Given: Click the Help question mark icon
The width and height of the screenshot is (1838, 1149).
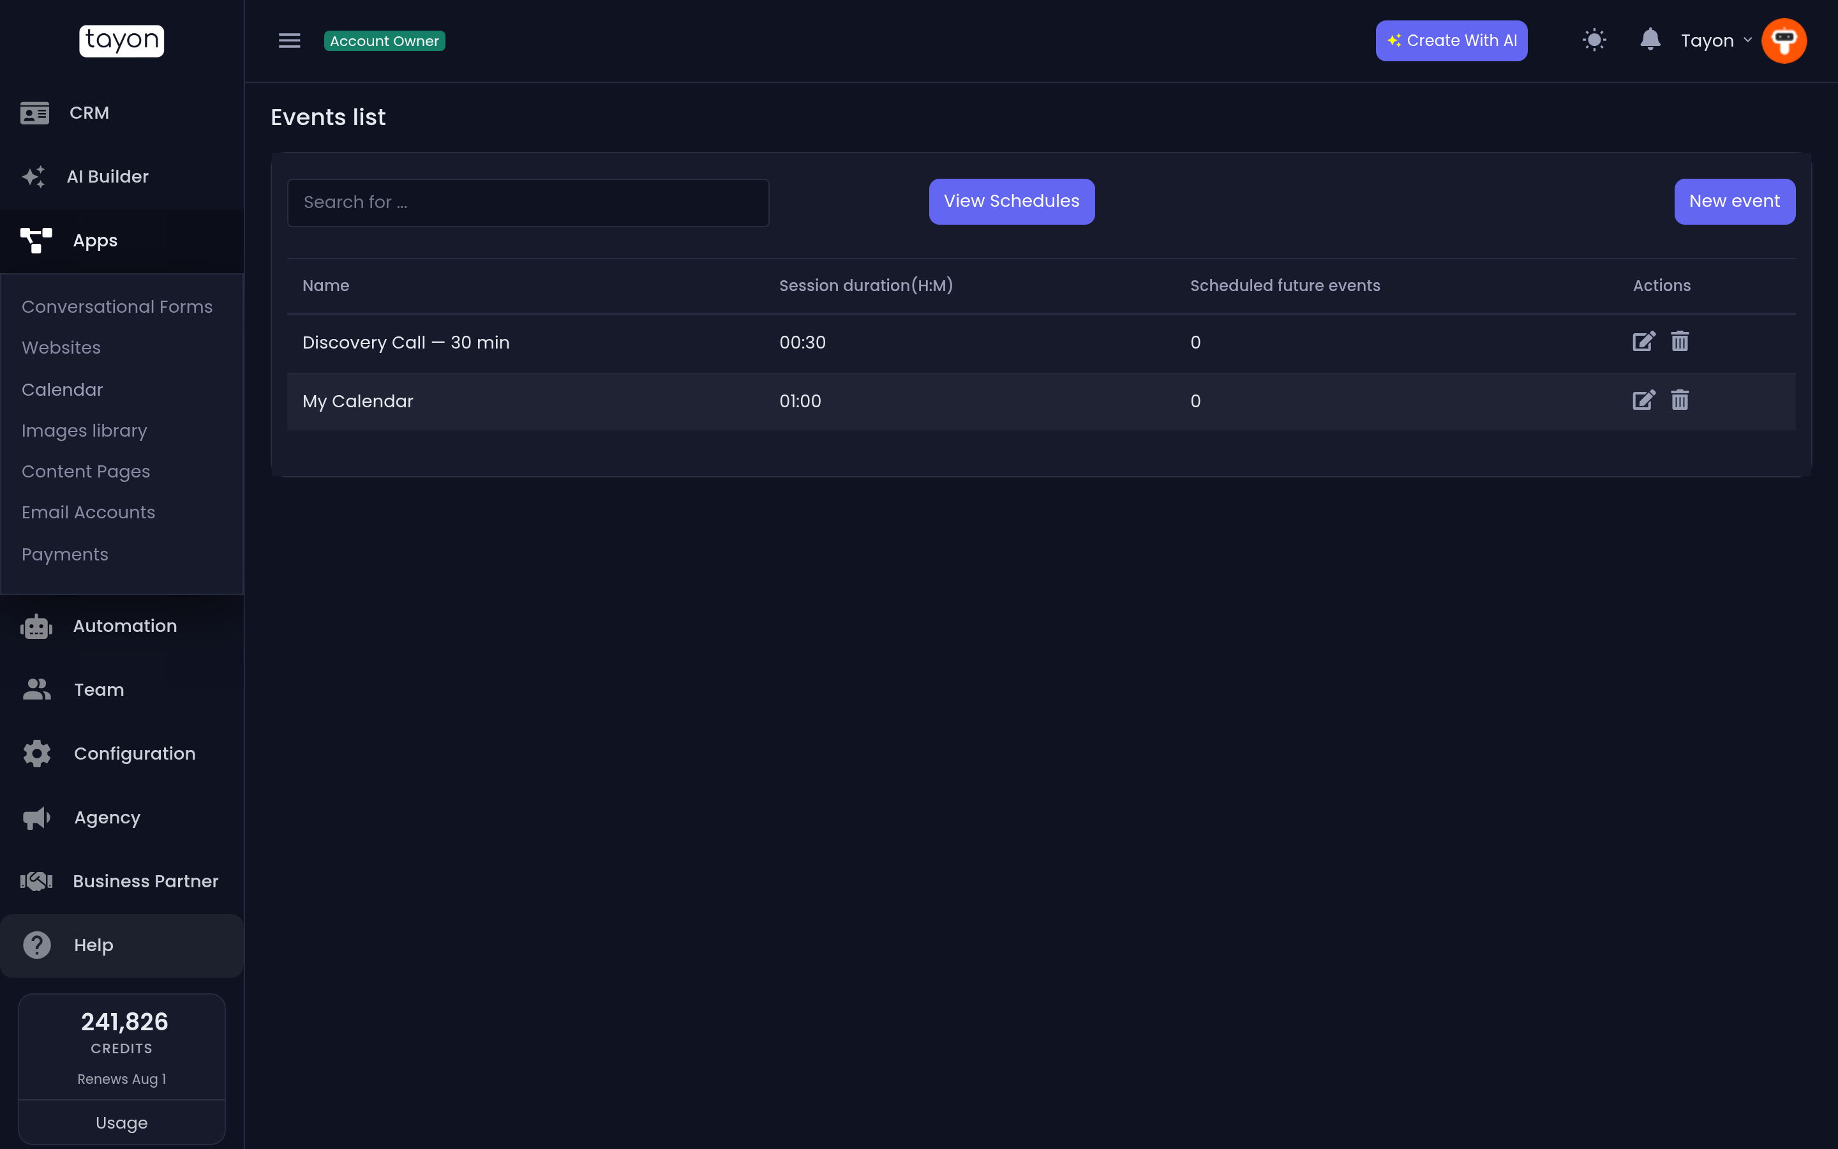Looking at the screenshot, I should [x=36, y=945].
